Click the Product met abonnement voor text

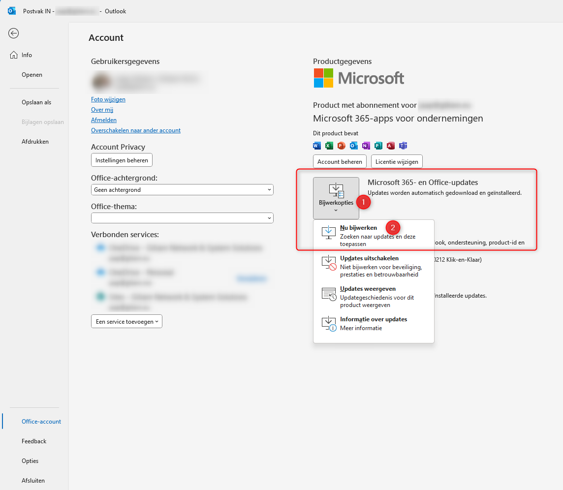[x=365, y=105]
